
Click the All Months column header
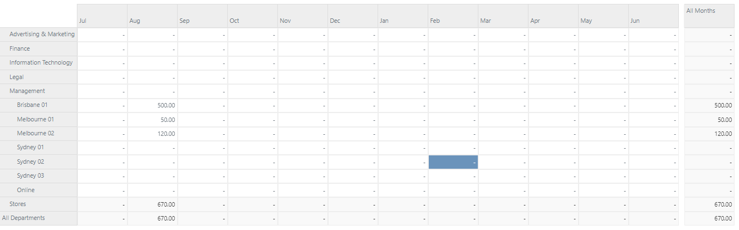709,16
